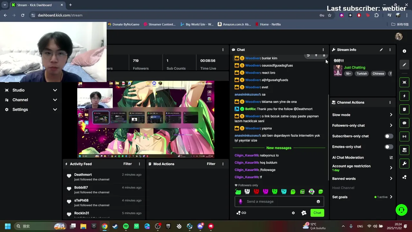Open Slow mode options chevron
Viewport: 412px width, 232px height.
[x=391, y=115]
